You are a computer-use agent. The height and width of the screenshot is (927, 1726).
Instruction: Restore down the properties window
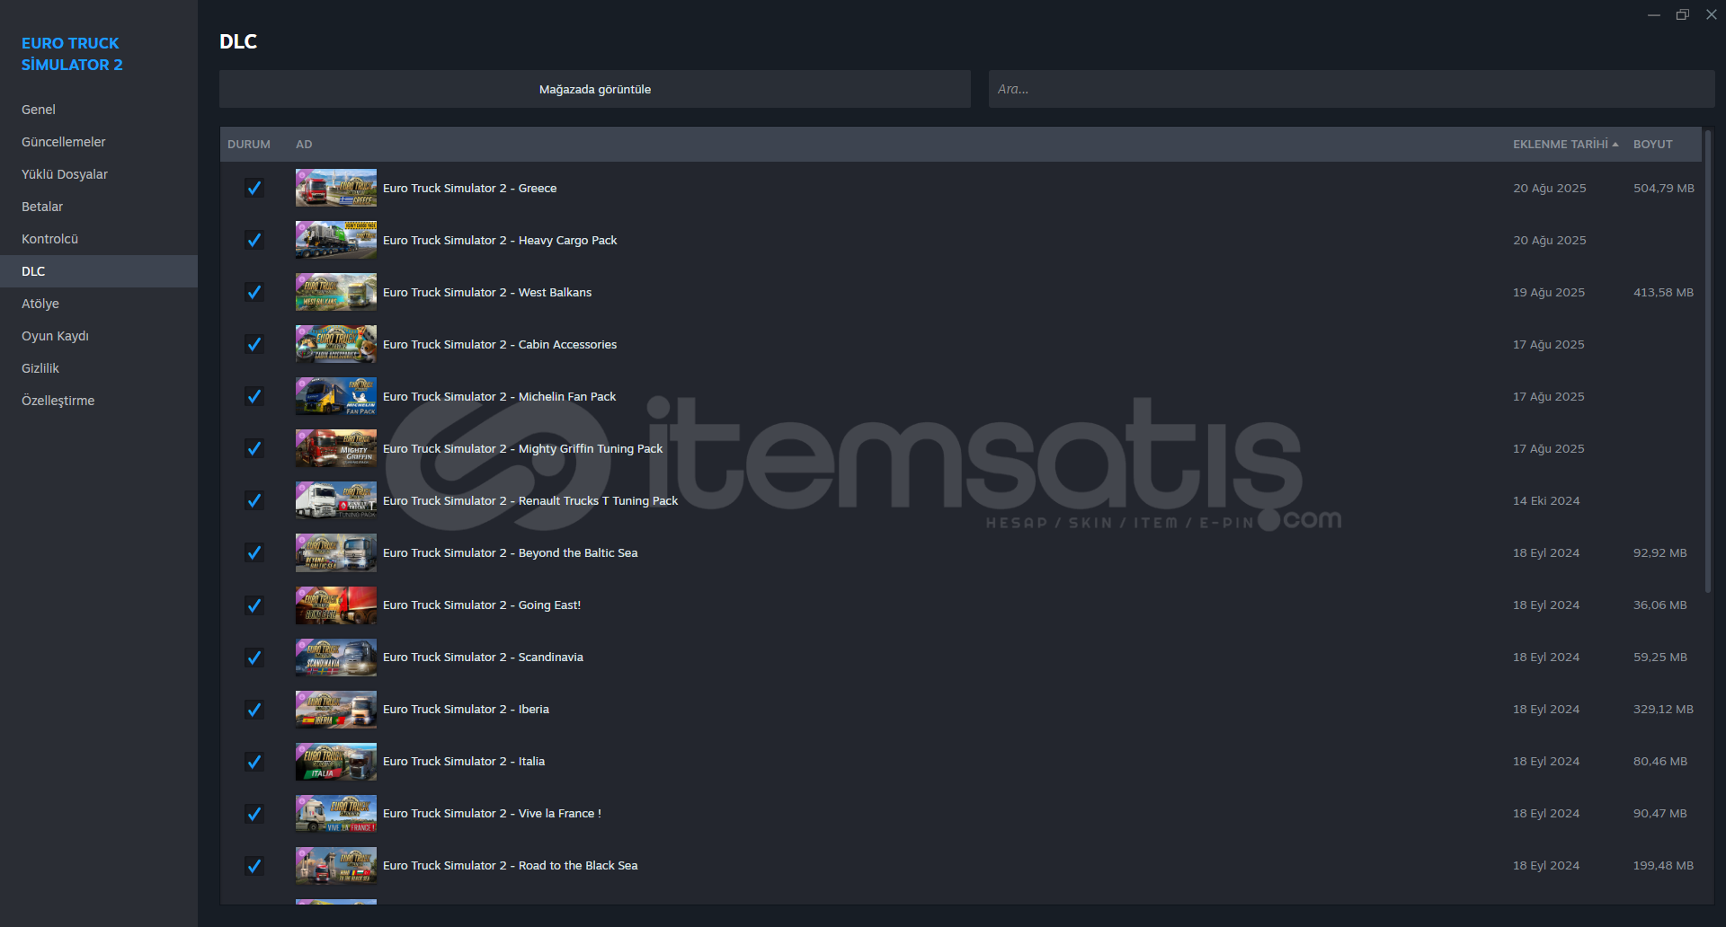(1683, 14)
